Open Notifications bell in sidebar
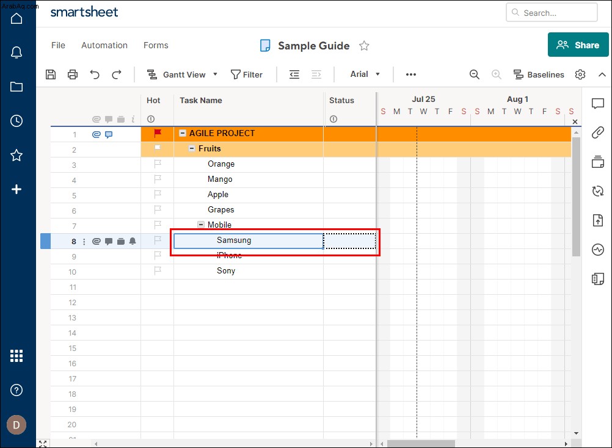This screenshot has width=612, height=448. (x=16, y=52)
